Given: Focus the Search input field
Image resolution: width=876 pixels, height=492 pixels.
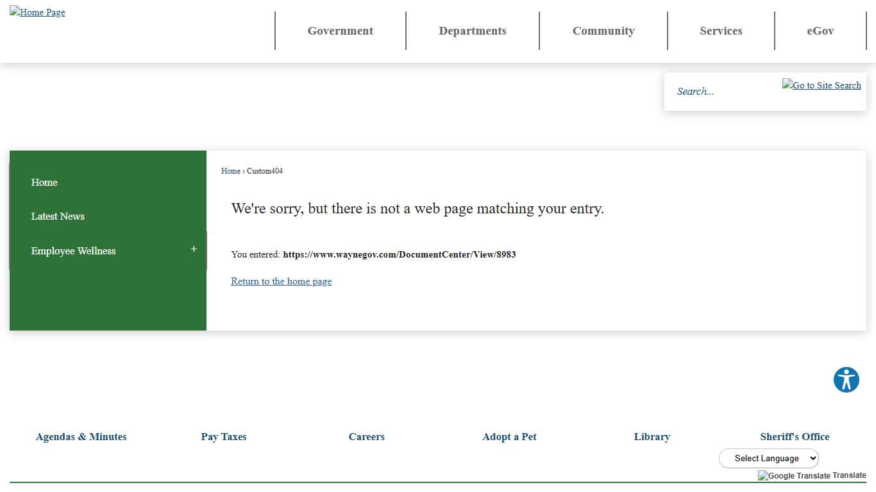Looking at the screenshot, I should click(725, 92).
